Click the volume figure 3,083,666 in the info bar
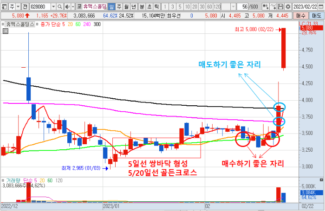 click(84, 16)
